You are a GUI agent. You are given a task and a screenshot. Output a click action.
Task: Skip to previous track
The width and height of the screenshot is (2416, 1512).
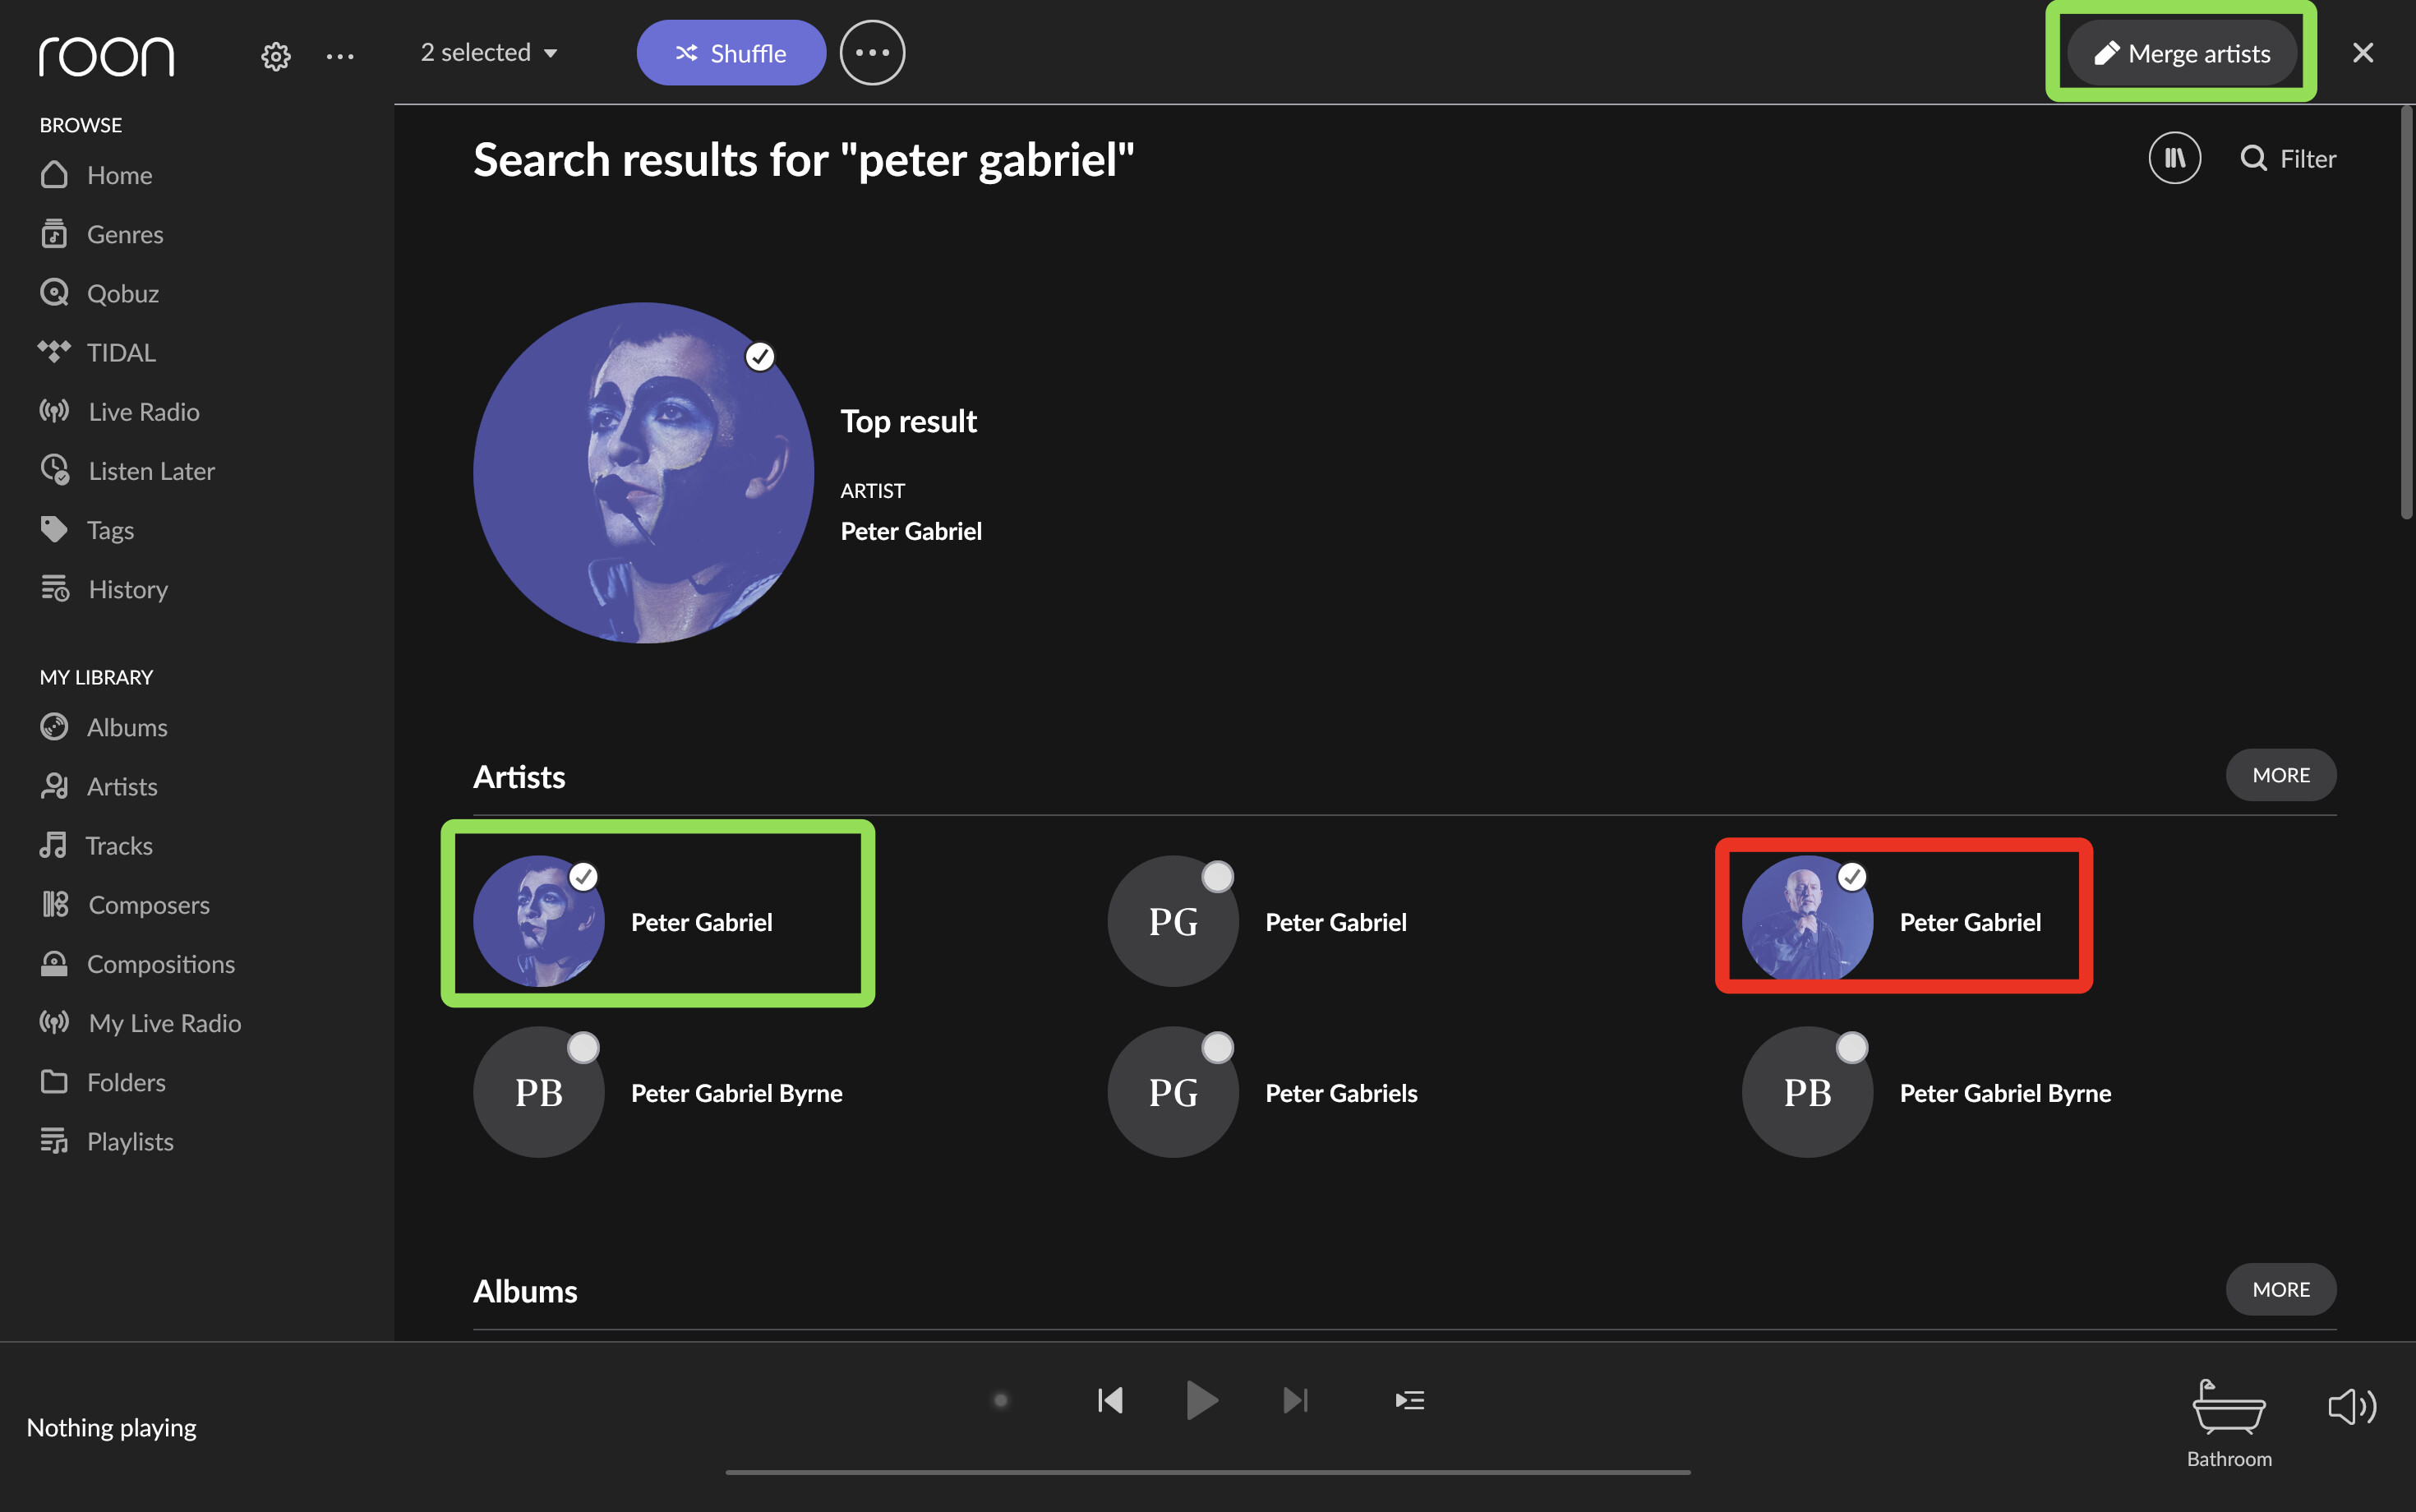tap(1110, 1400)
